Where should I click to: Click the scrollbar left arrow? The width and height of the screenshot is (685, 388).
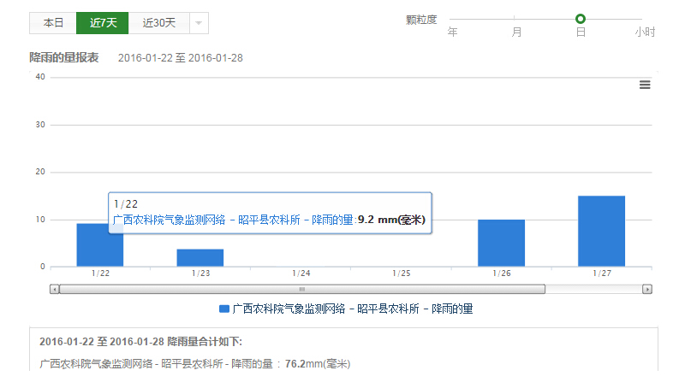click(55, 289)
